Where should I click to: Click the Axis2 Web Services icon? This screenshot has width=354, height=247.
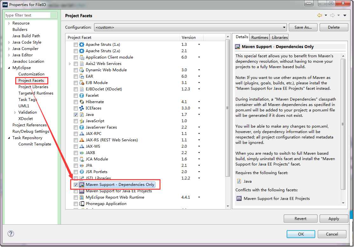click(81, 64)
